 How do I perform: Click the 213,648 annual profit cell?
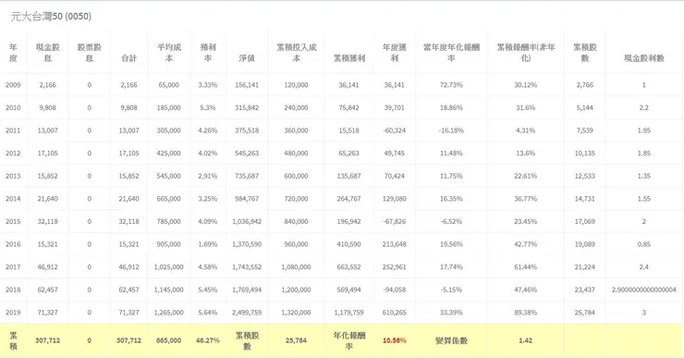pyautogui.click(x=395, y=244)
